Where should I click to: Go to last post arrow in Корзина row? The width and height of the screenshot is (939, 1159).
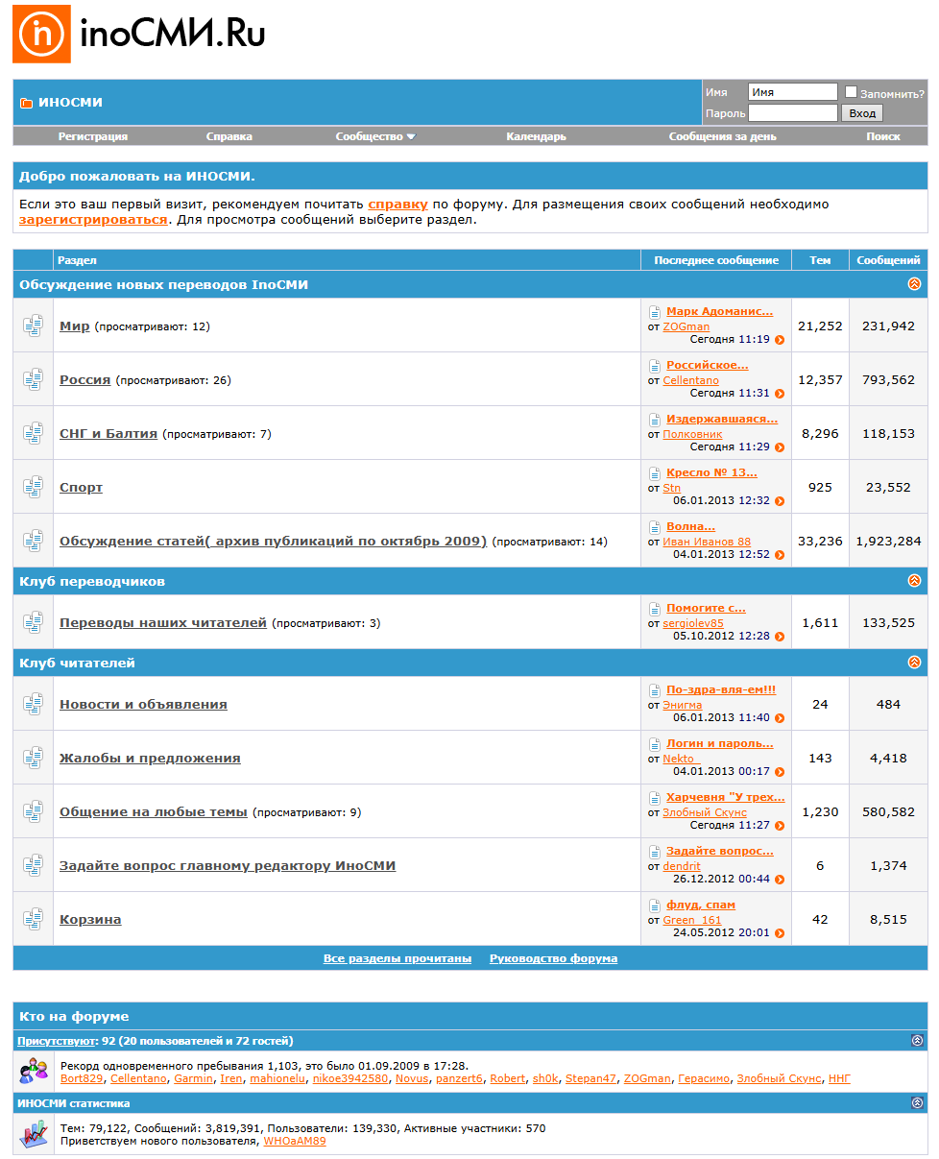pyautogui.click(x=780, y=933)
